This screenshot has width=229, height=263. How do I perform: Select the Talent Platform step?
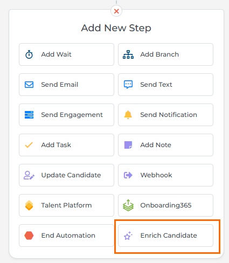click(66, 205)
